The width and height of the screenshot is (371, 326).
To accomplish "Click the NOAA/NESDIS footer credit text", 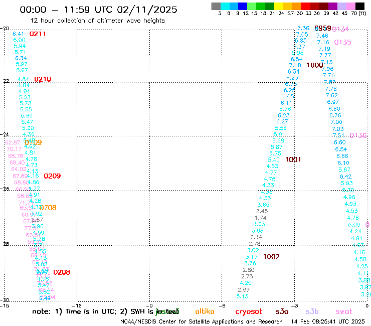I will click(202, 322).
